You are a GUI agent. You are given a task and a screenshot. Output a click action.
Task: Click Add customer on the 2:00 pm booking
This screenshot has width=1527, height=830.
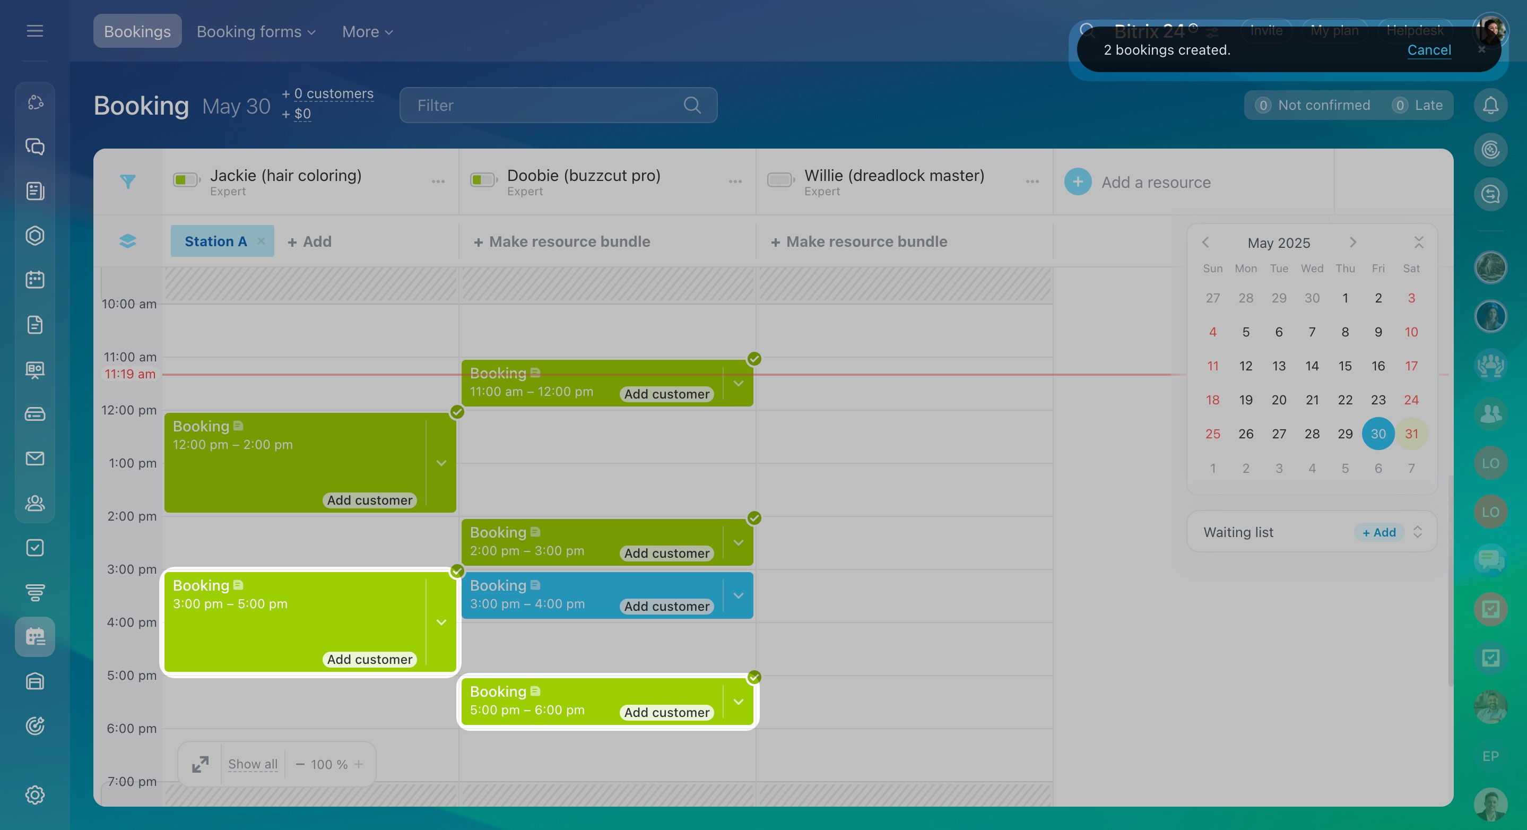click(x=666, y=553)
